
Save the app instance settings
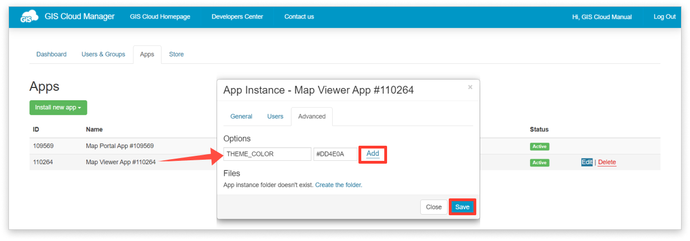[462, 207]
